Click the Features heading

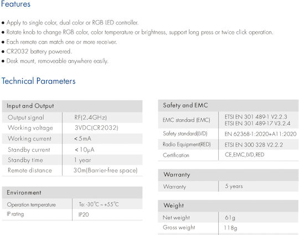16,4
